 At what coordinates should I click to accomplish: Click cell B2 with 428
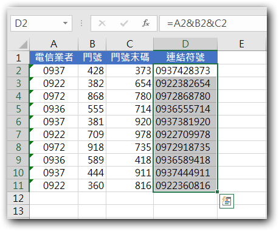click(x=92, y=71)
